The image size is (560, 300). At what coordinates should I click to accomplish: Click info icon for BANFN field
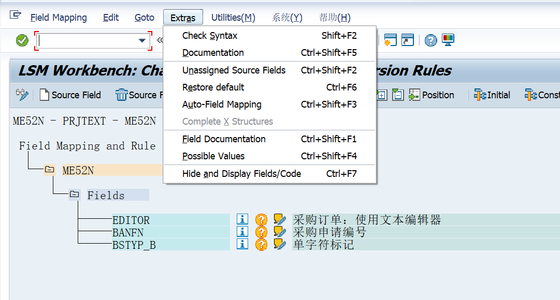(242, 232)
